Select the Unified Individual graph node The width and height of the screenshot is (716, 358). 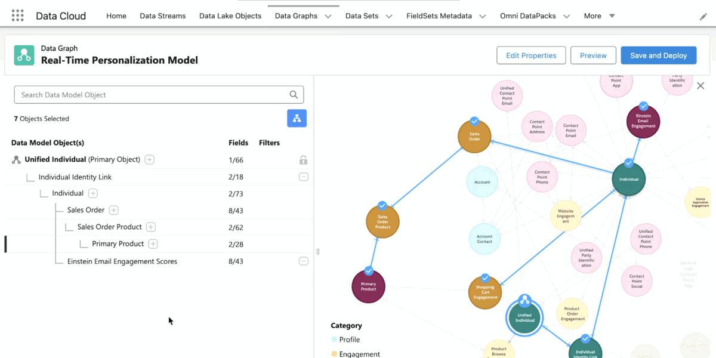tap(524, 317)
